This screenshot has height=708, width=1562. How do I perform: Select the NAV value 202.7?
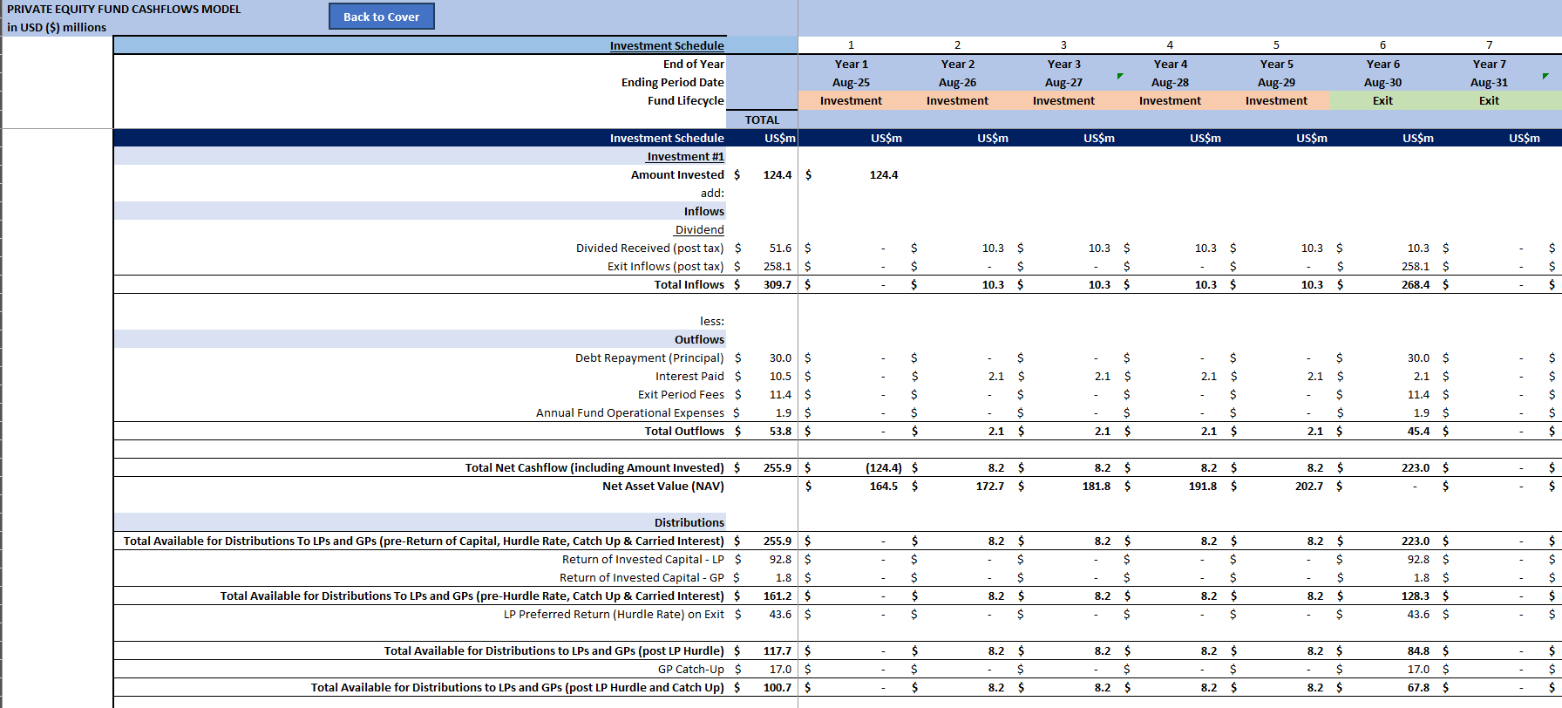coord(1308,486)
